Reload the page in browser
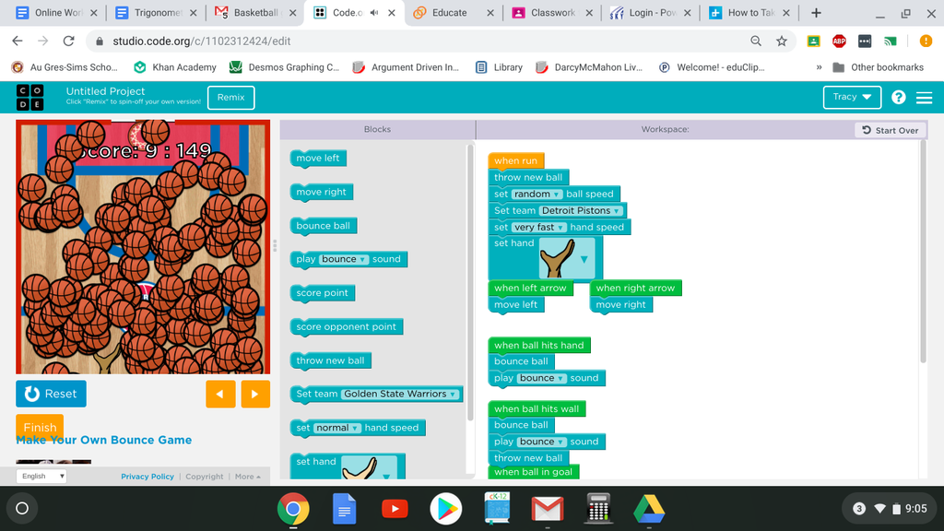 pos(68,41)
